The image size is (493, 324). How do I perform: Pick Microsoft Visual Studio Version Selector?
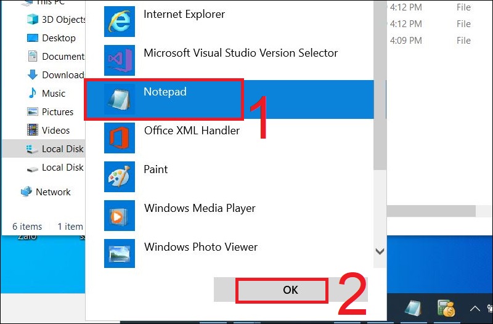pyautogui.click(x=240, y=54)
